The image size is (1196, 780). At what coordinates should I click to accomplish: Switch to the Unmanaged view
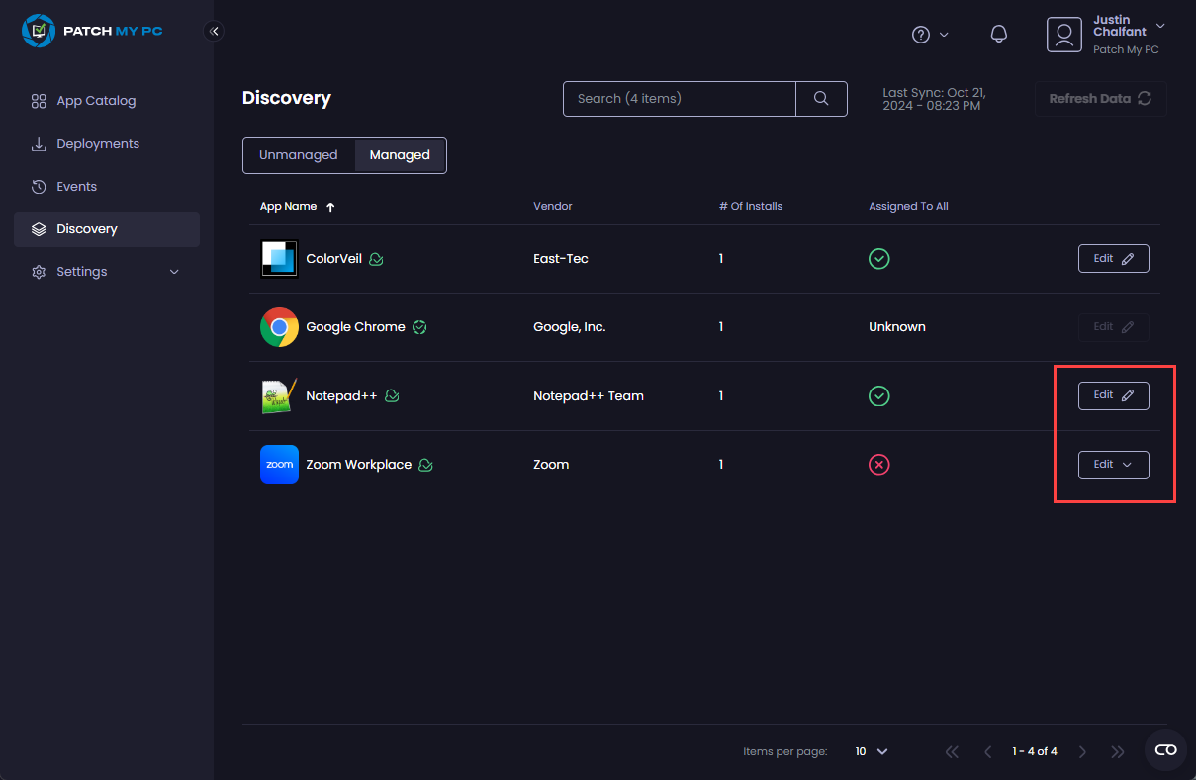coord(299,155)
